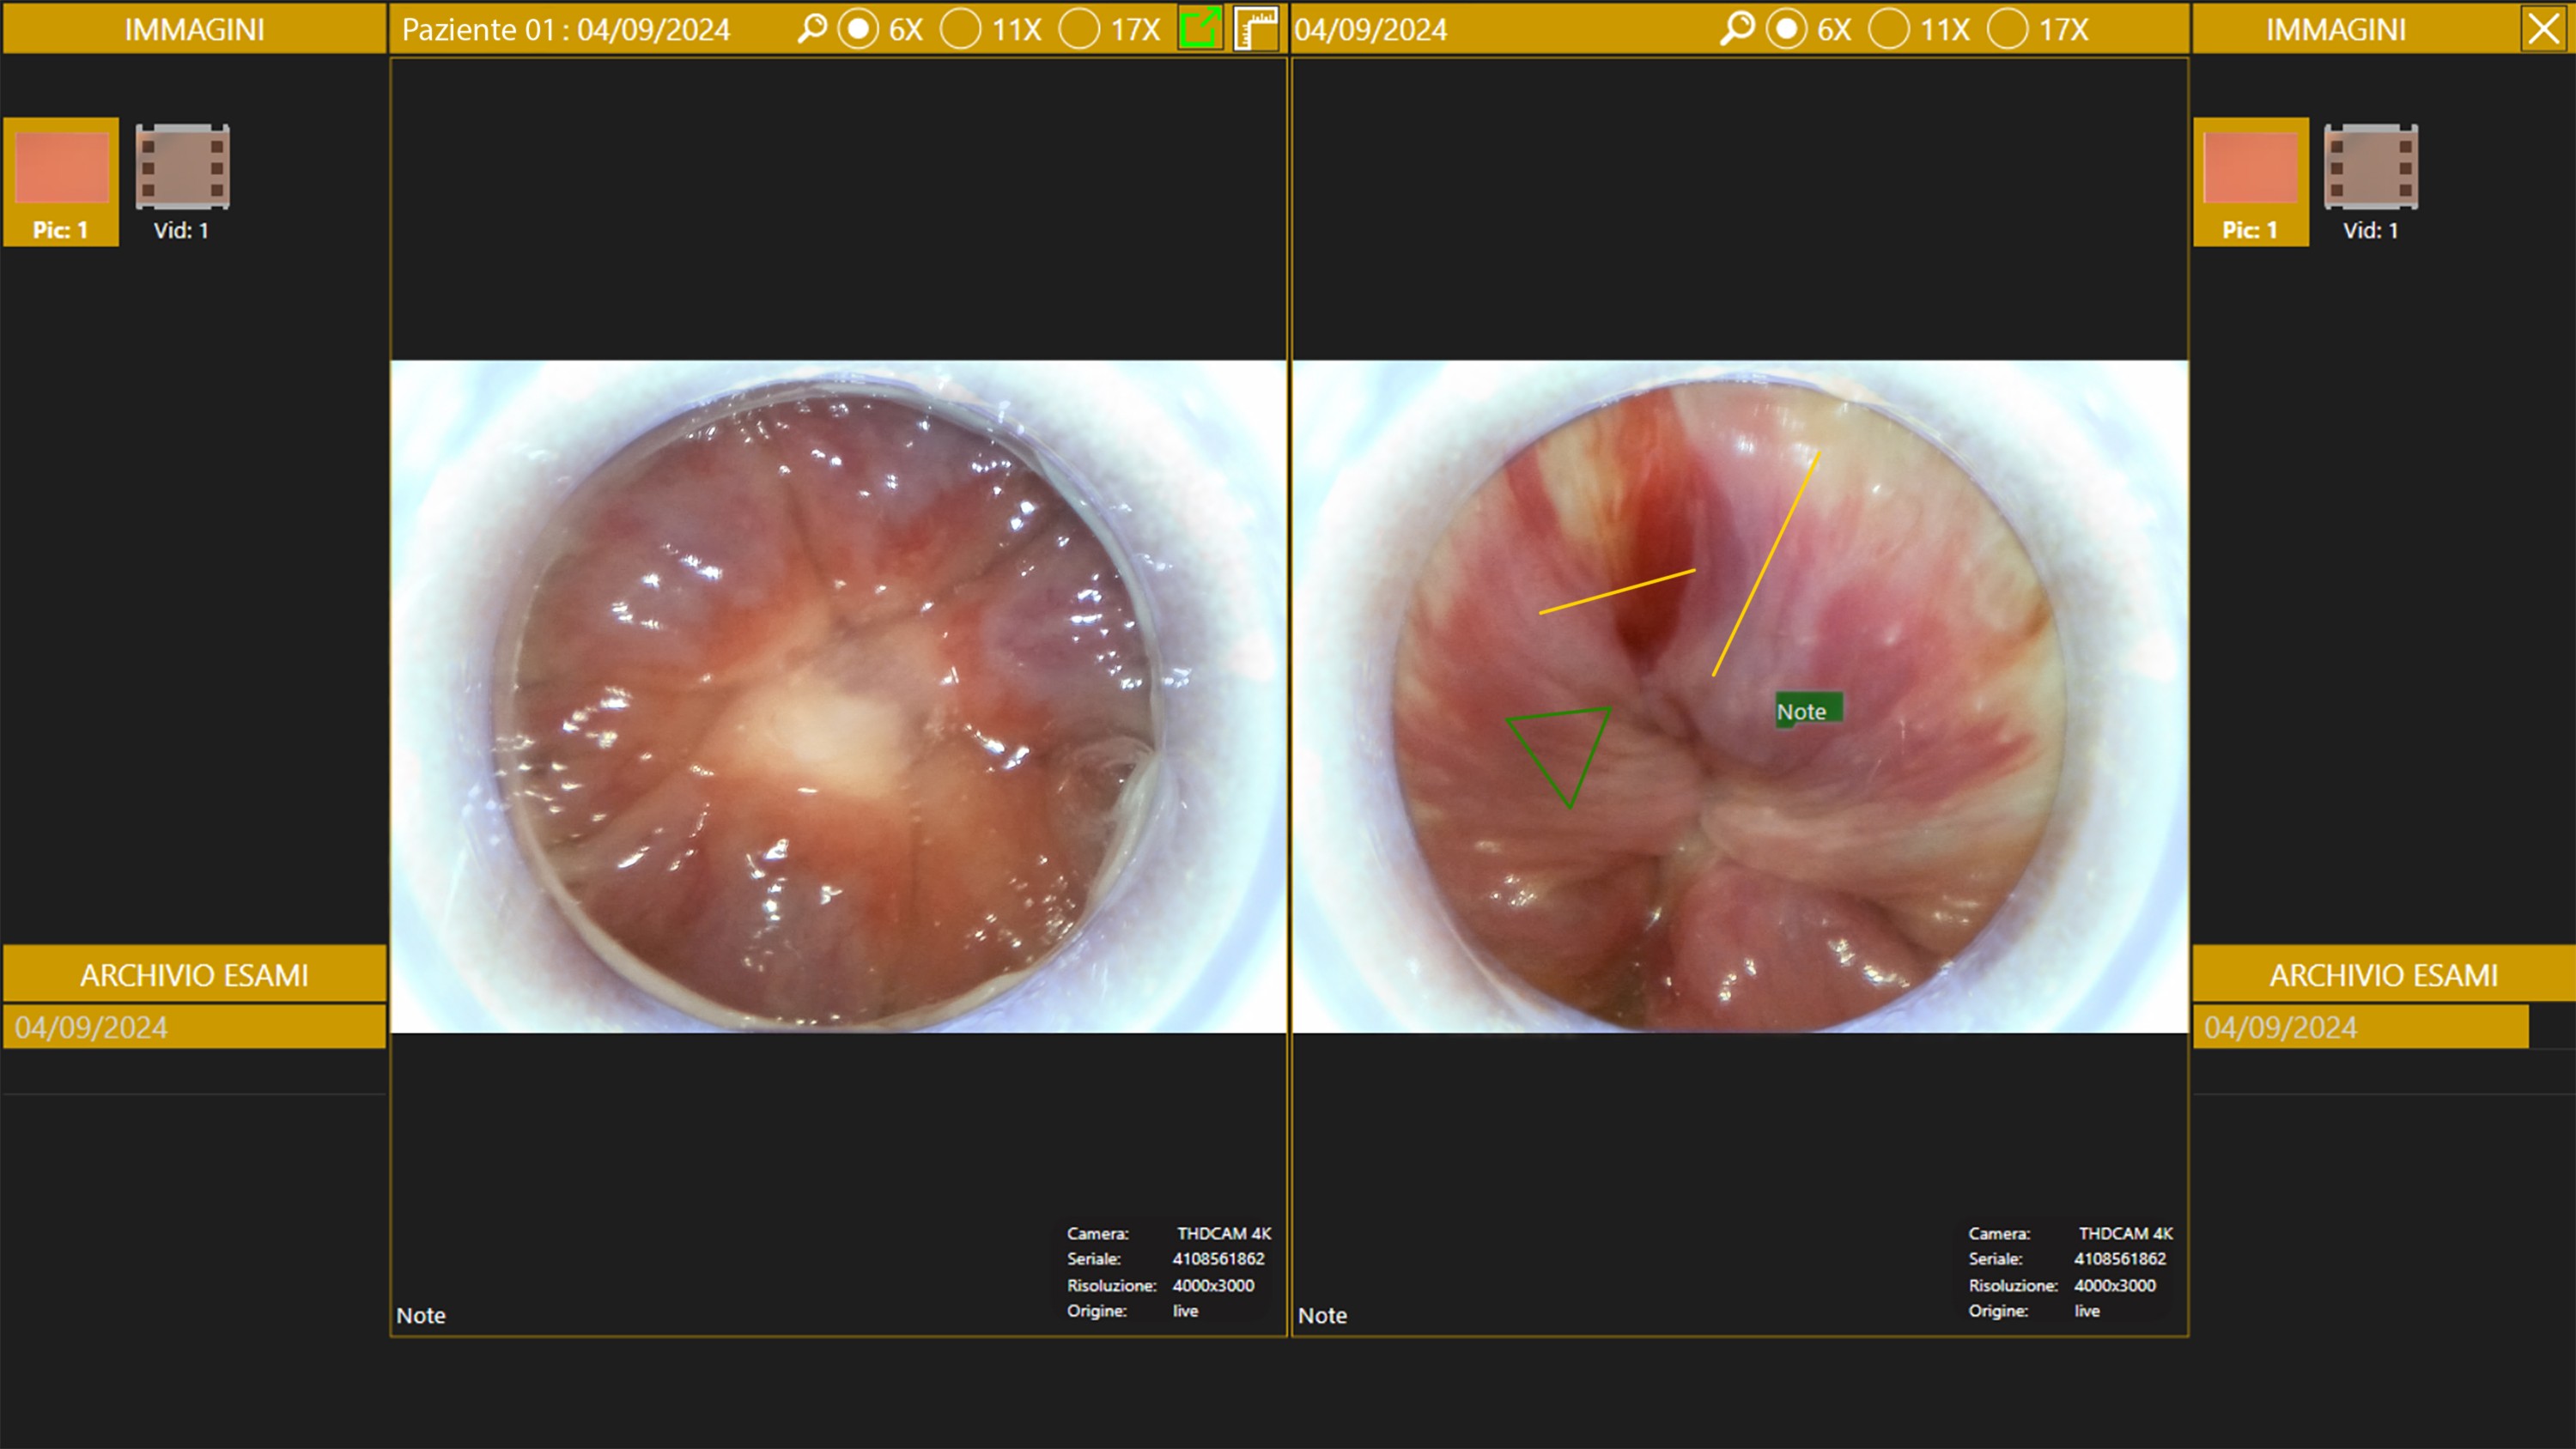Viewport: 2576px width, 1449px height.
Task: Click magnifier icon in left viewer header
Action: pos(812,28)
